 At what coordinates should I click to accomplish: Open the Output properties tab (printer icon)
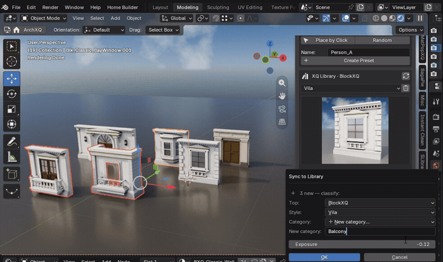[435, 129]
